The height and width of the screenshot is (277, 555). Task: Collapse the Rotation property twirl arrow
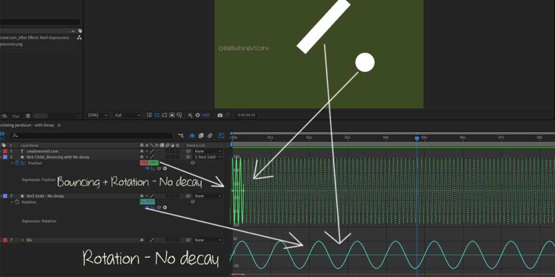(12, 202)
